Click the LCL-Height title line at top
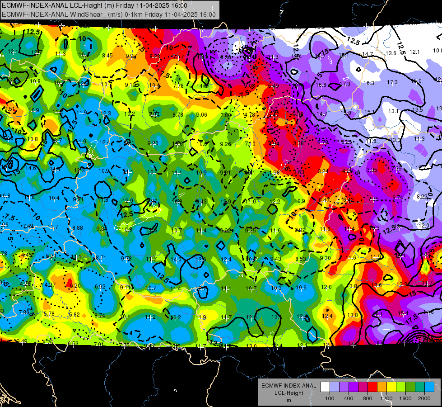442x407 pixels. point(94,5)
